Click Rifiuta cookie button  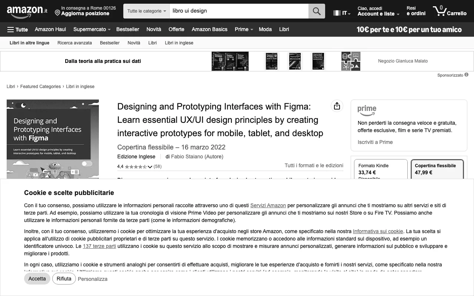(x=64, y=279)
